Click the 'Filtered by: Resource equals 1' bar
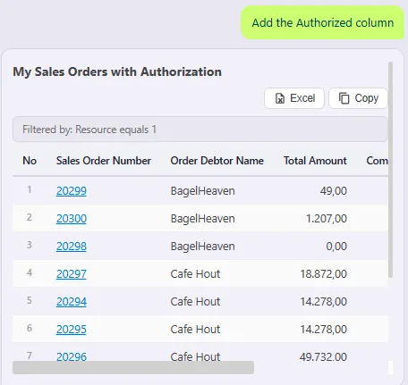The height and width of the screenshot is (385, 408). 200,130
